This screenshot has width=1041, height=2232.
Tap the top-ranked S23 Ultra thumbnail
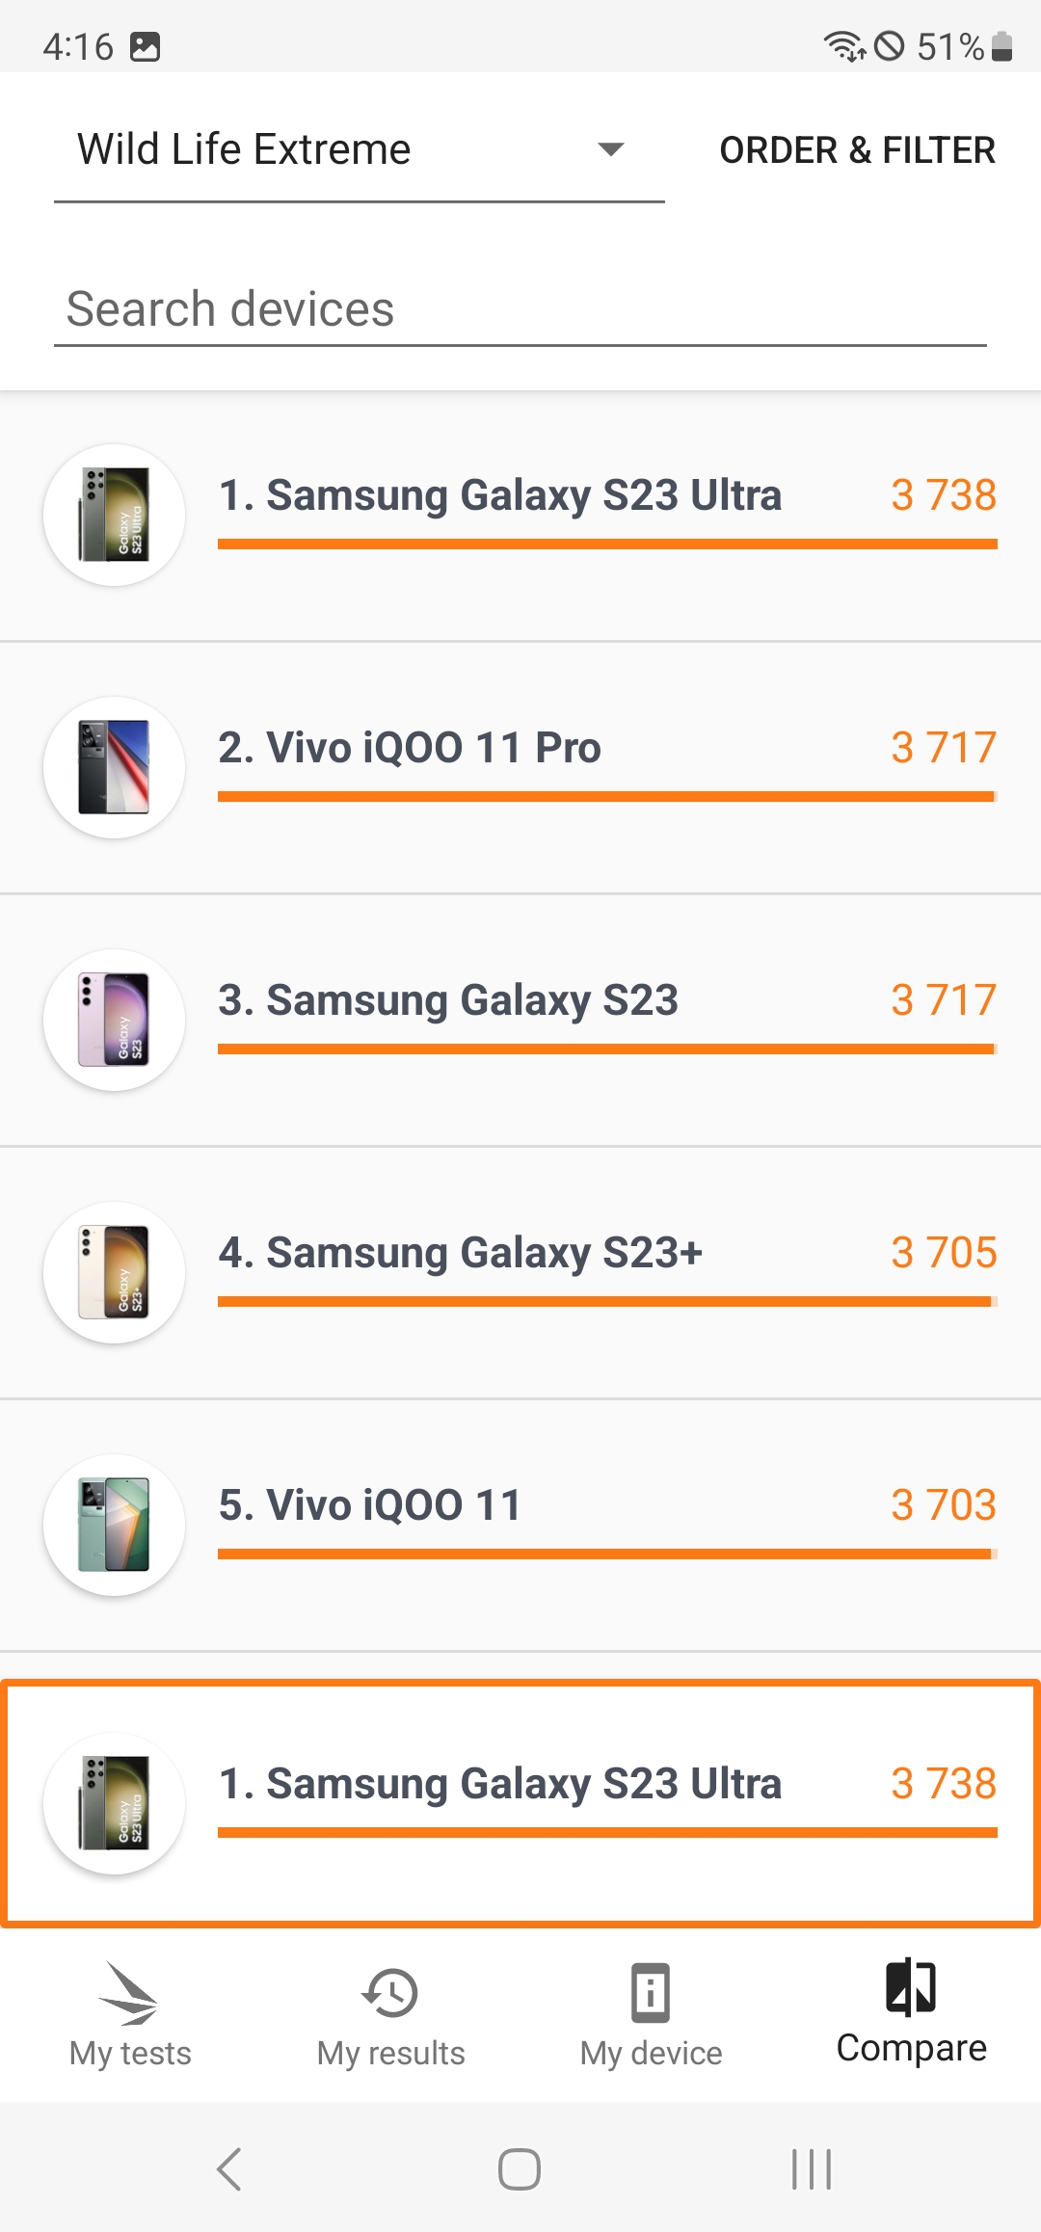[x=114, y=516]
